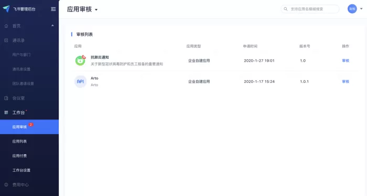Click the 申请时间 column header

[250, 46]
